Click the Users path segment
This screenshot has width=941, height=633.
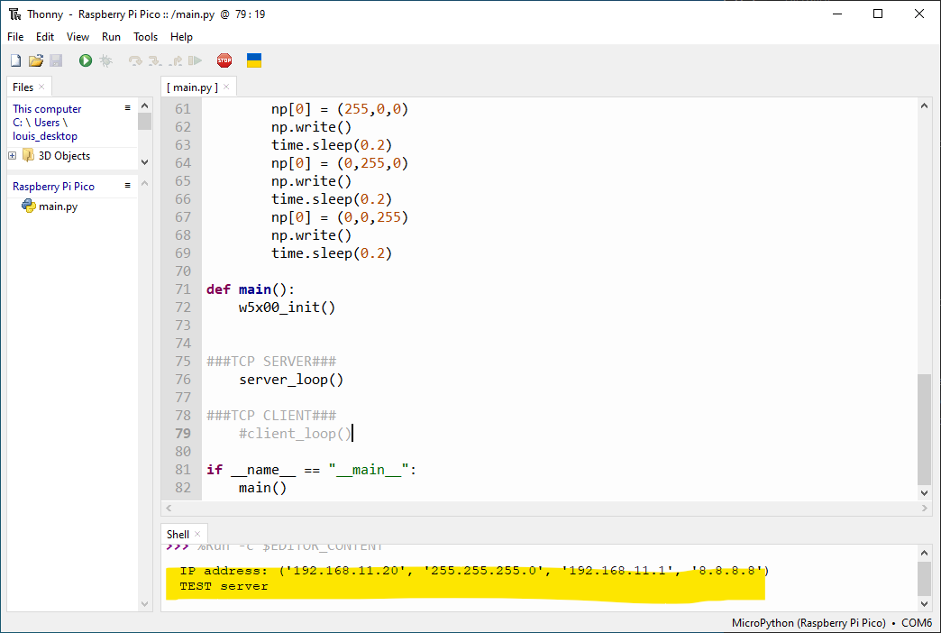[x=47, y=123]
